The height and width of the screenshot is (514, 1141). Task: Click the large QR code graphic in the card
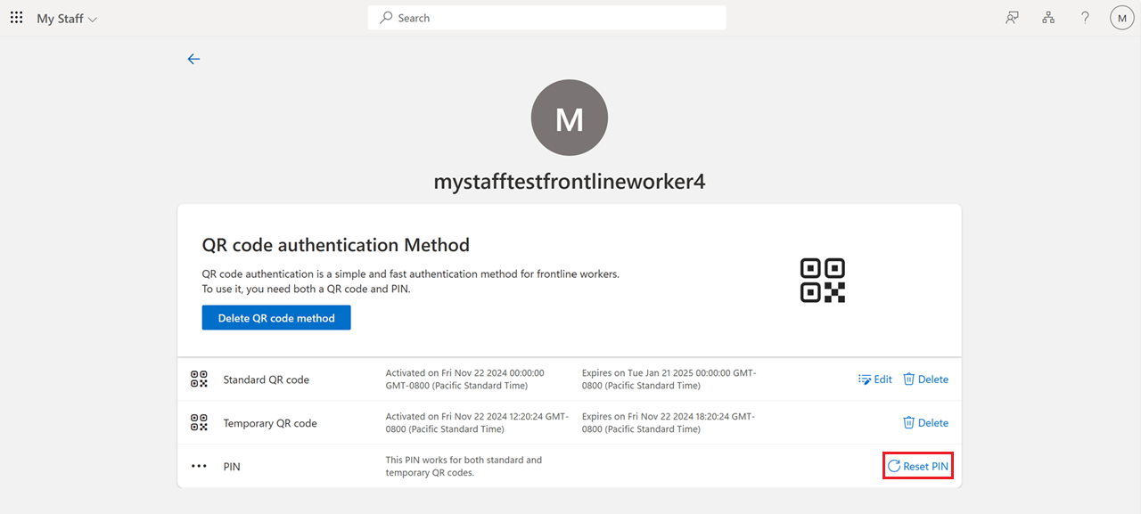pos(822,279)
